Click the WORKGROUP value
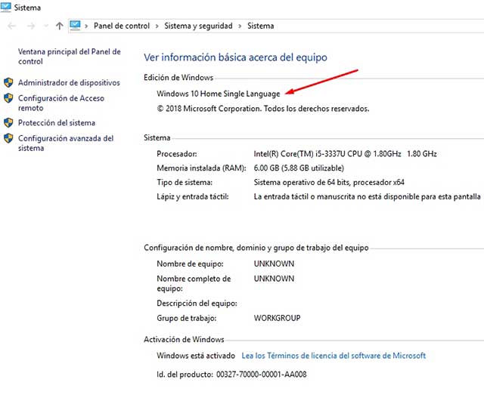This screenshot has height=401, width=484. [x=277, y=318]
